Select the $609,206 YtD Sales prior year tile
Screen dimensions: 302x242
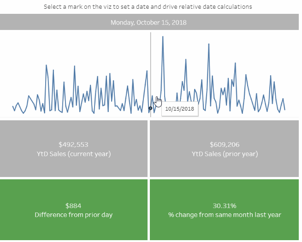(x=225, y=148)
